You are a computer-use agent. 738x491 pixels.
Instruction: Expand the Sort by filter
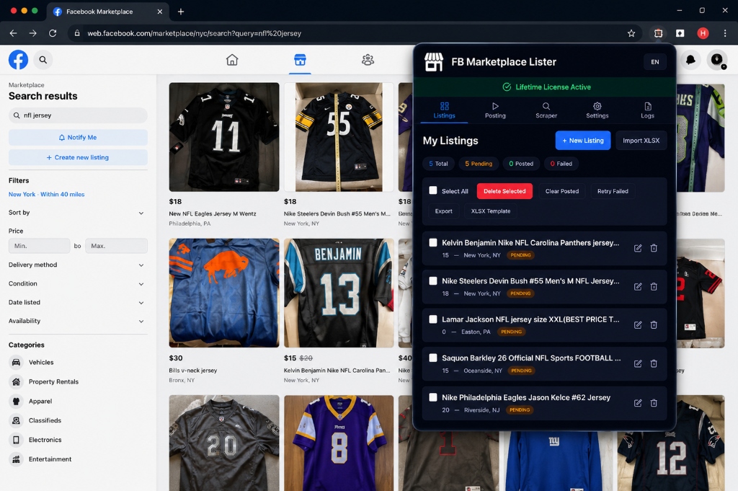tap(78, 213)
